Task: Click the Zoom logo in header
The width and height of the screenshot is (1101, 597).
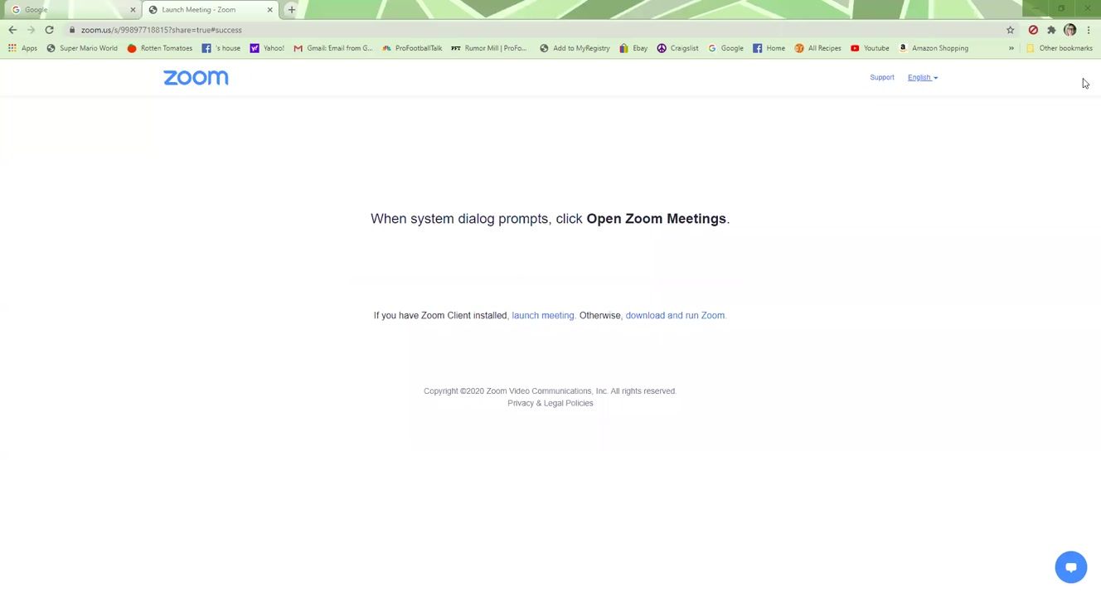Action: click(x=196, y=77)
